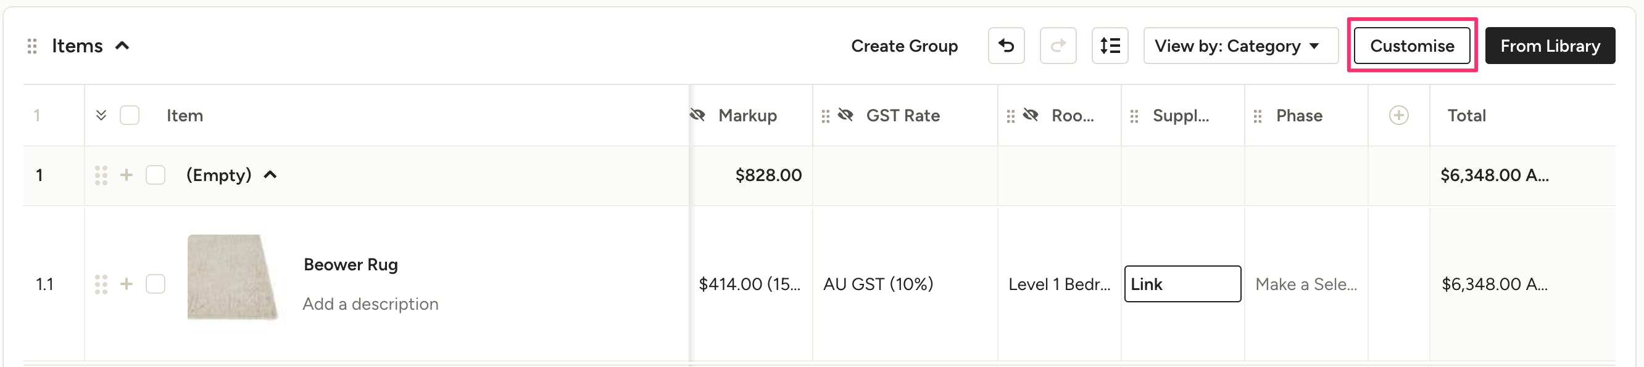Screen dimensions: 1644x367
Task: Click the row height spacing icon
Action: tap(1109, 46)
